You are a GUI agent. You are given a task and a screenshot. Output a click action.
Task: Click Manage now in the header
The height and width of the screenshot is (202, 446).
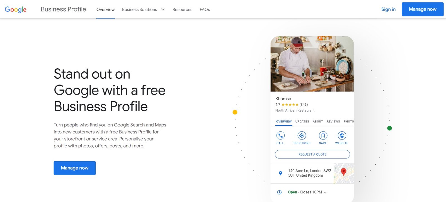pos(423,9)
